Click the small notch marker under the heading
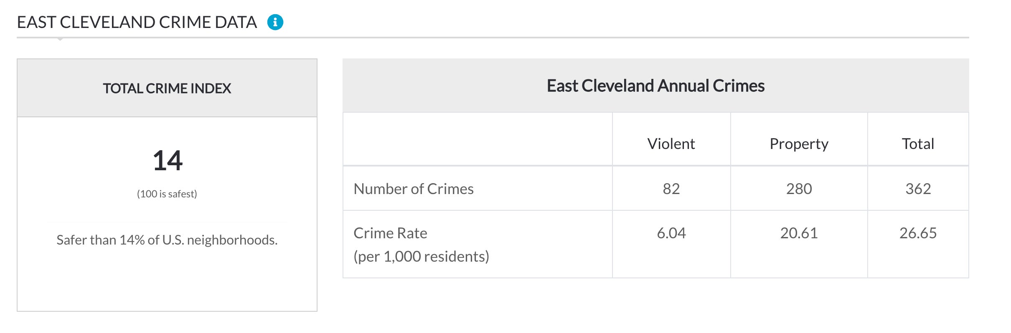 pos(60,39)
